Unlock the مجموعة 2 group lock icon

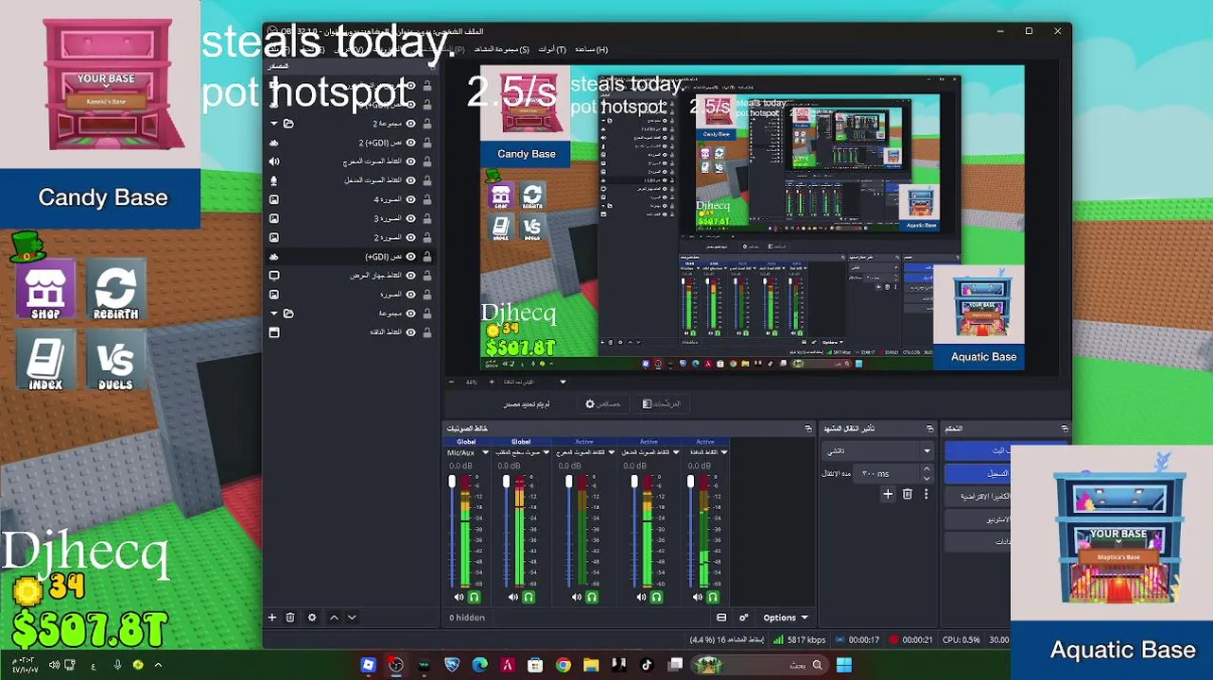click(427, 124)
